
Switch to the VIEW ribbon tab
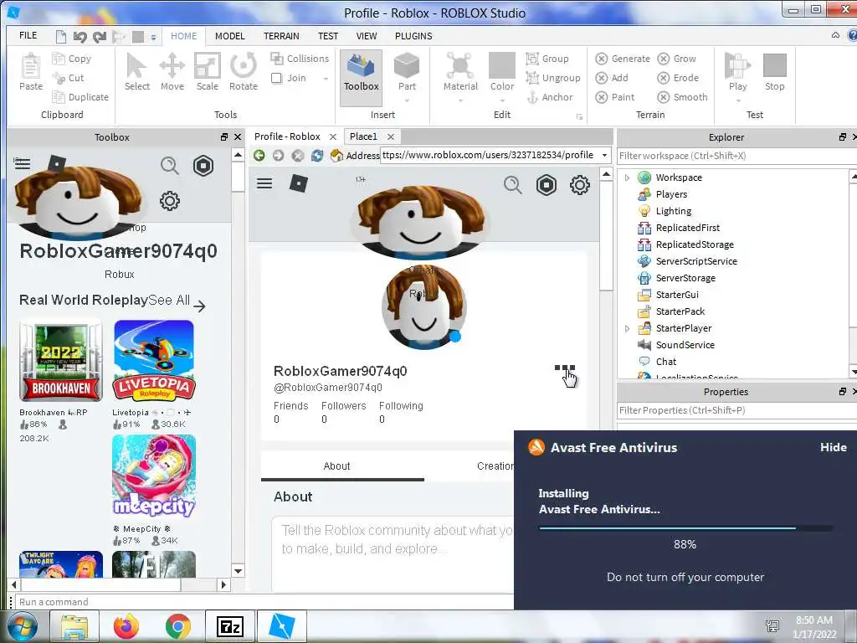(x=367, y=36)
